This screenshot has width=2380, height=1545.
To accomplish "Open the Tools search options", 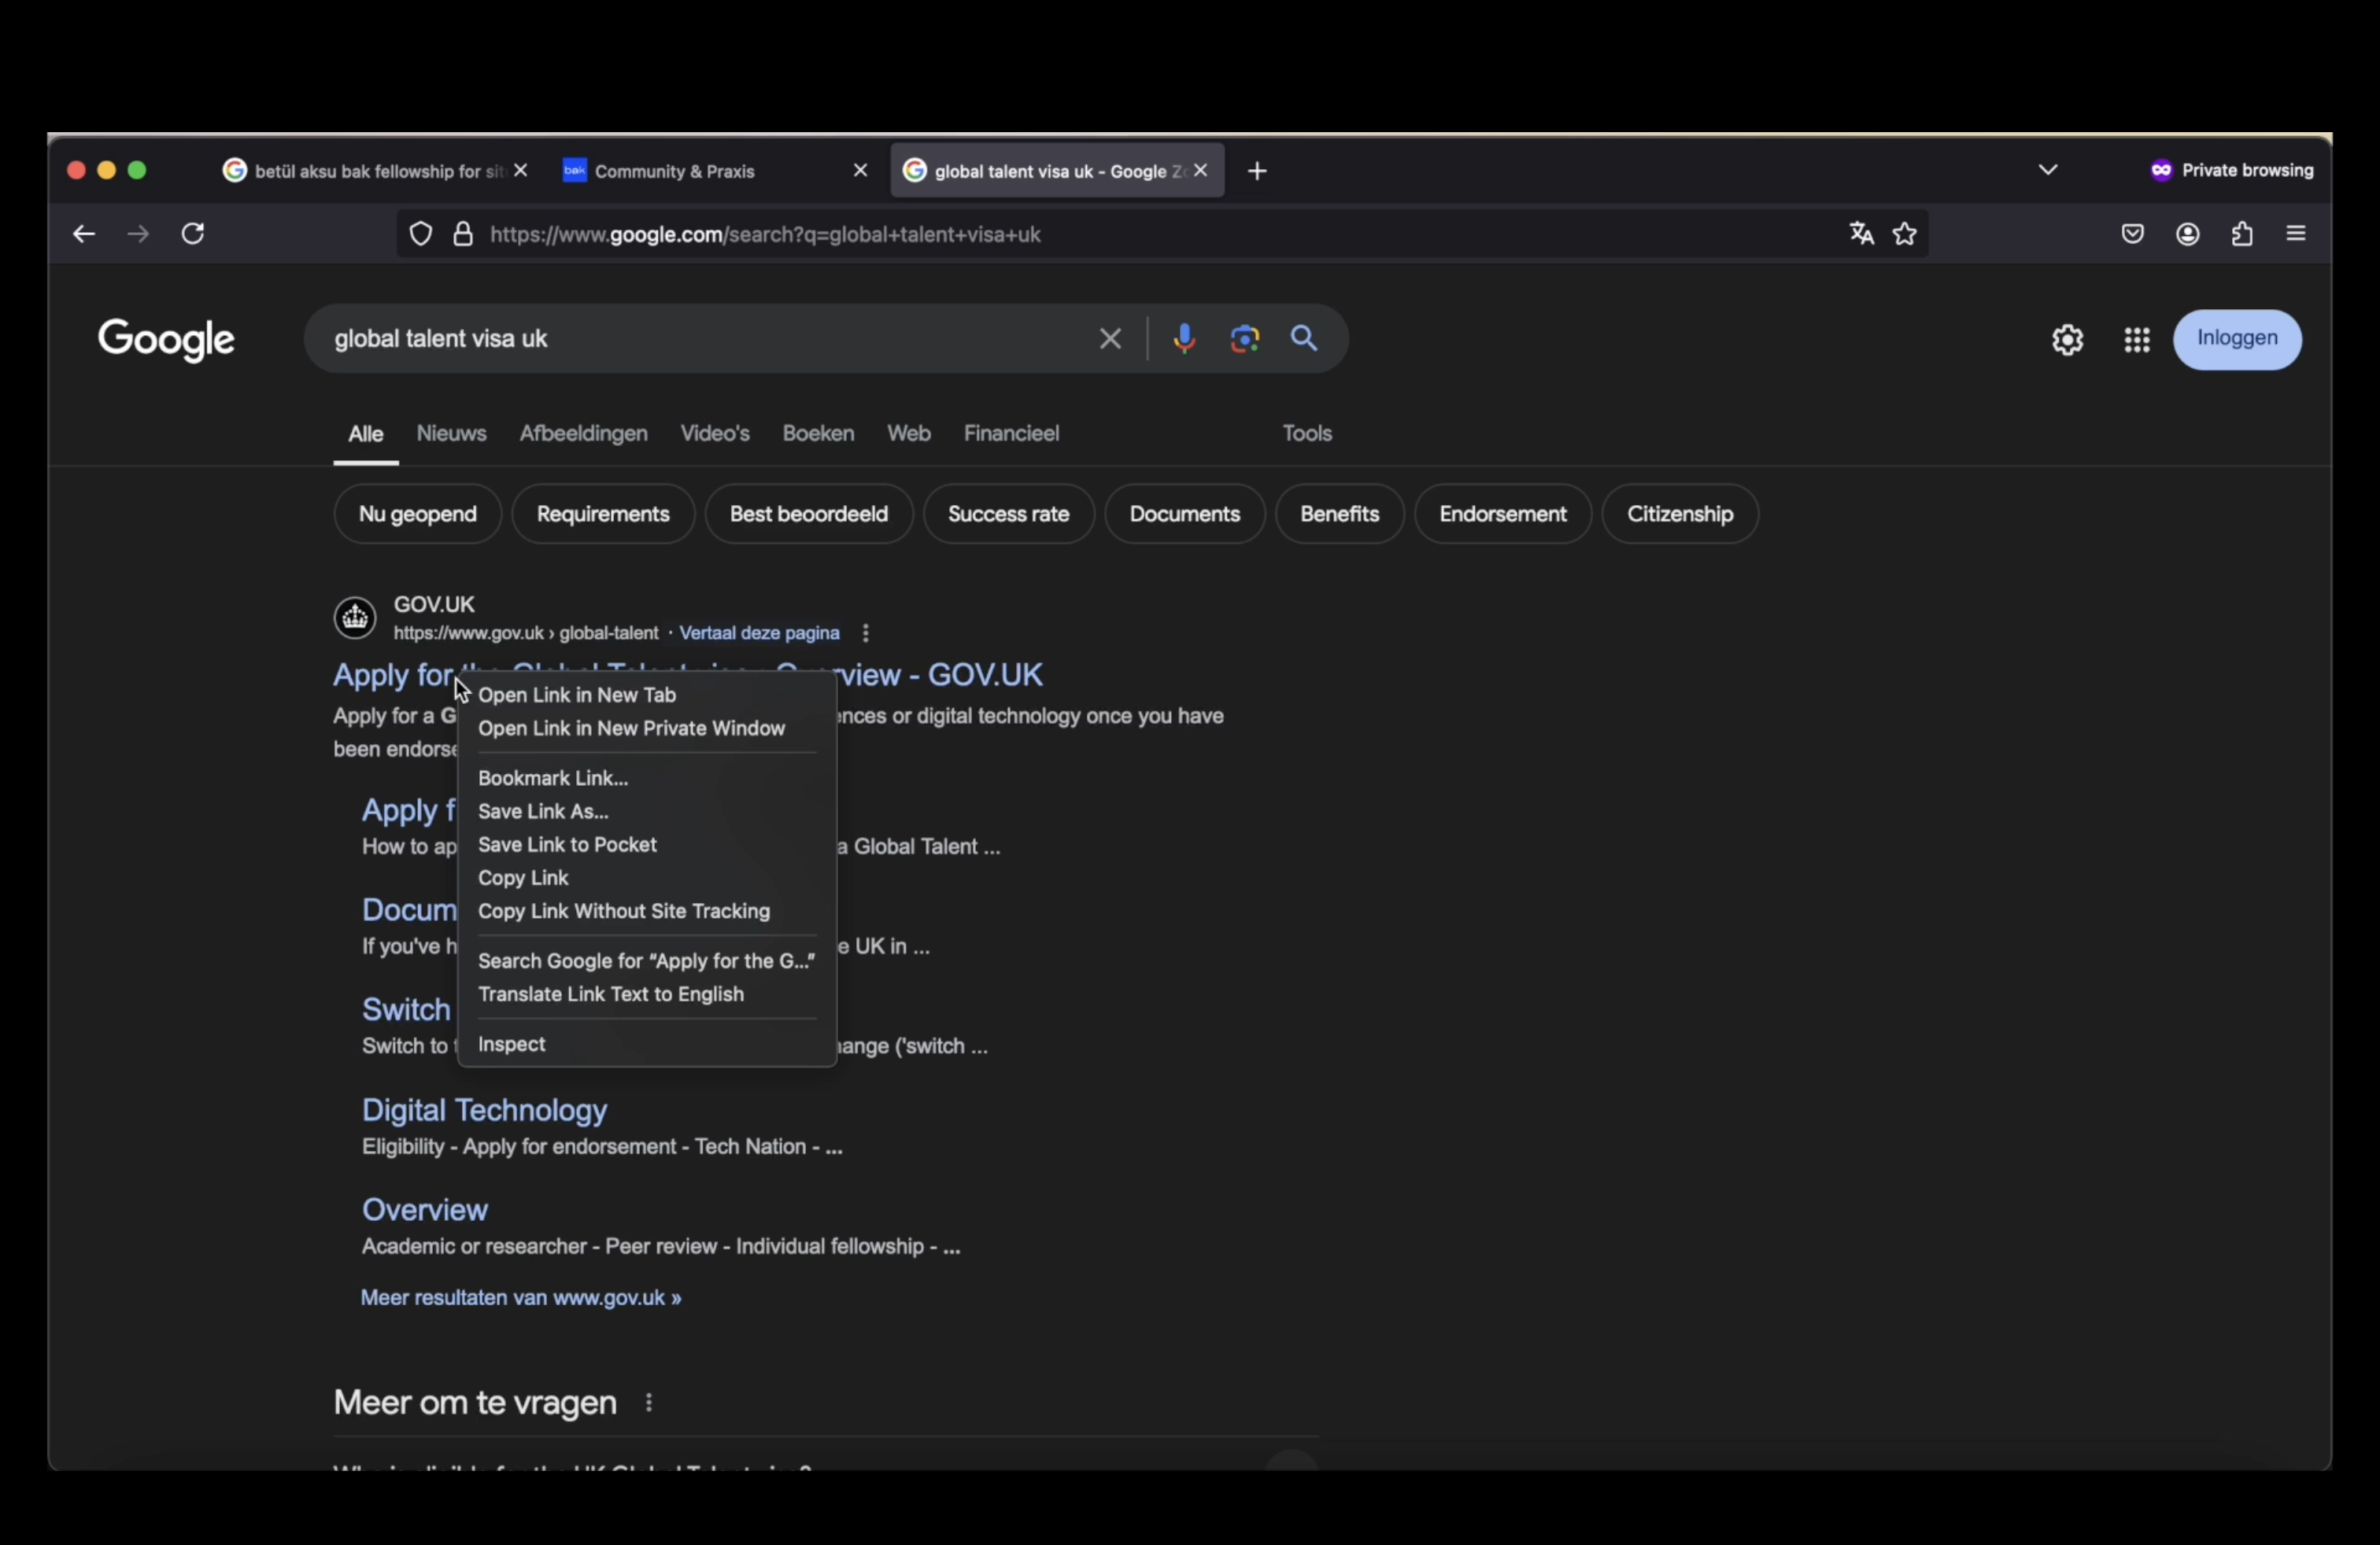I will pyautogui.click(x=1307, y=433).
